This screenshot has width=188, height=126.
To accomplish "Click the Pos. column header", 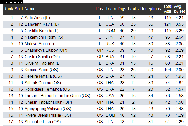I will click(100, 9).
